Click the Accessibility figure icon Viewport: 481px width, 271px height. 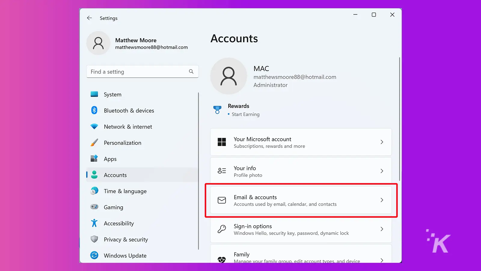pos(94,223)
